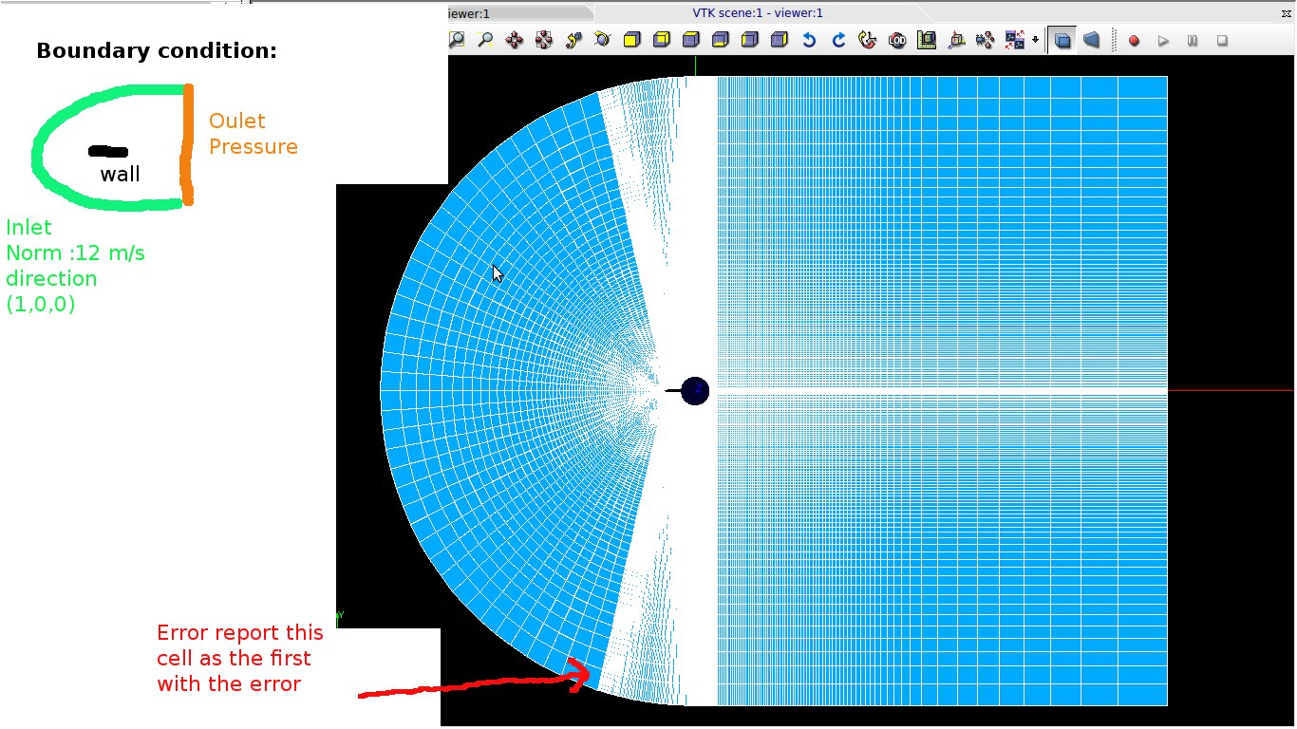
Task: Select the Zoom magnifier tool
Action: pyautogui.click(x=485, y=40)
